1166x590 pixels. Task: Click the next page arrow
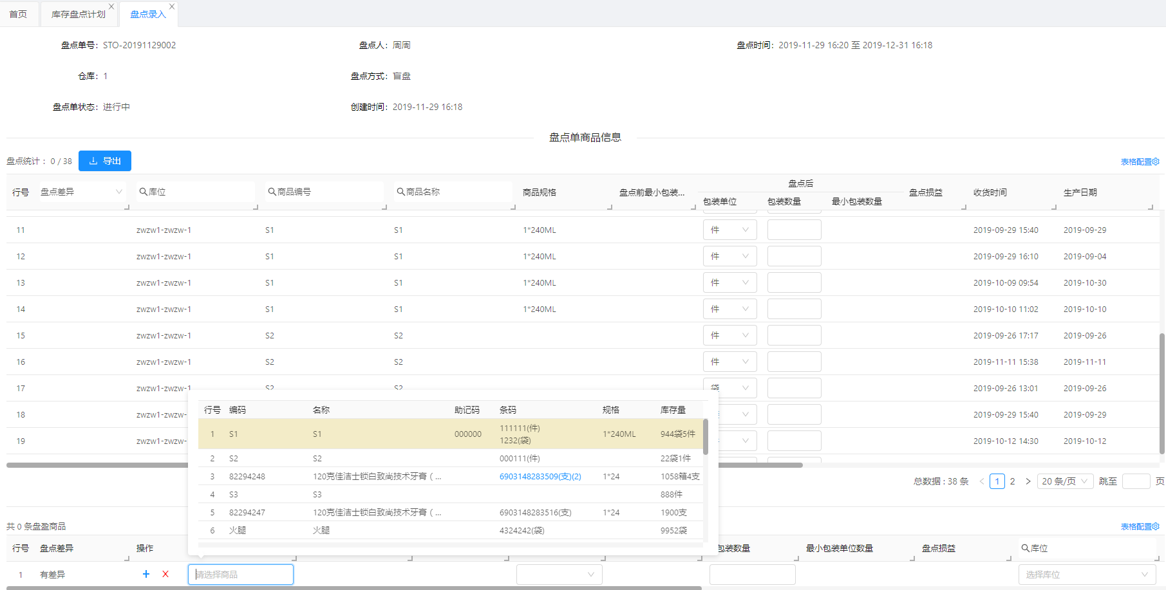click(1028, 481)
